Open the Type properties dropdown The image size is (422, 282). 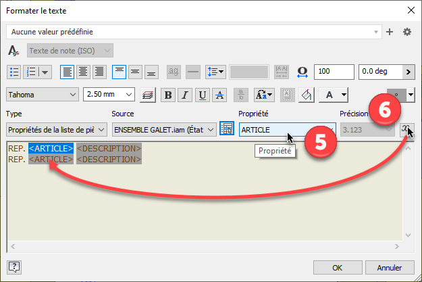point(102,129)
